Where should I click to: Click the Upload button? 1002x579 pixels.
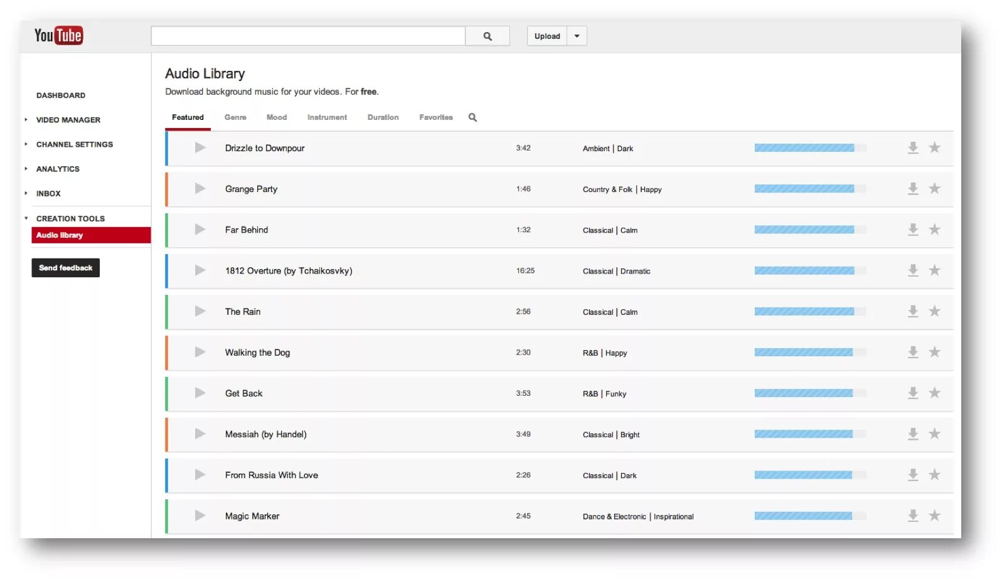click(547, 36)
